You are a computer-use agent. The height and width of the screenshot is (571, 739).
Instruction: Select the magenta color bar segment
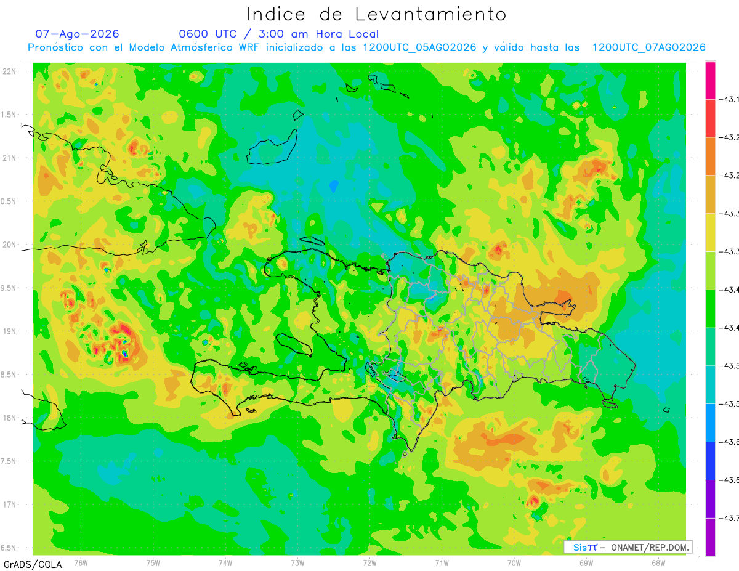710,81
